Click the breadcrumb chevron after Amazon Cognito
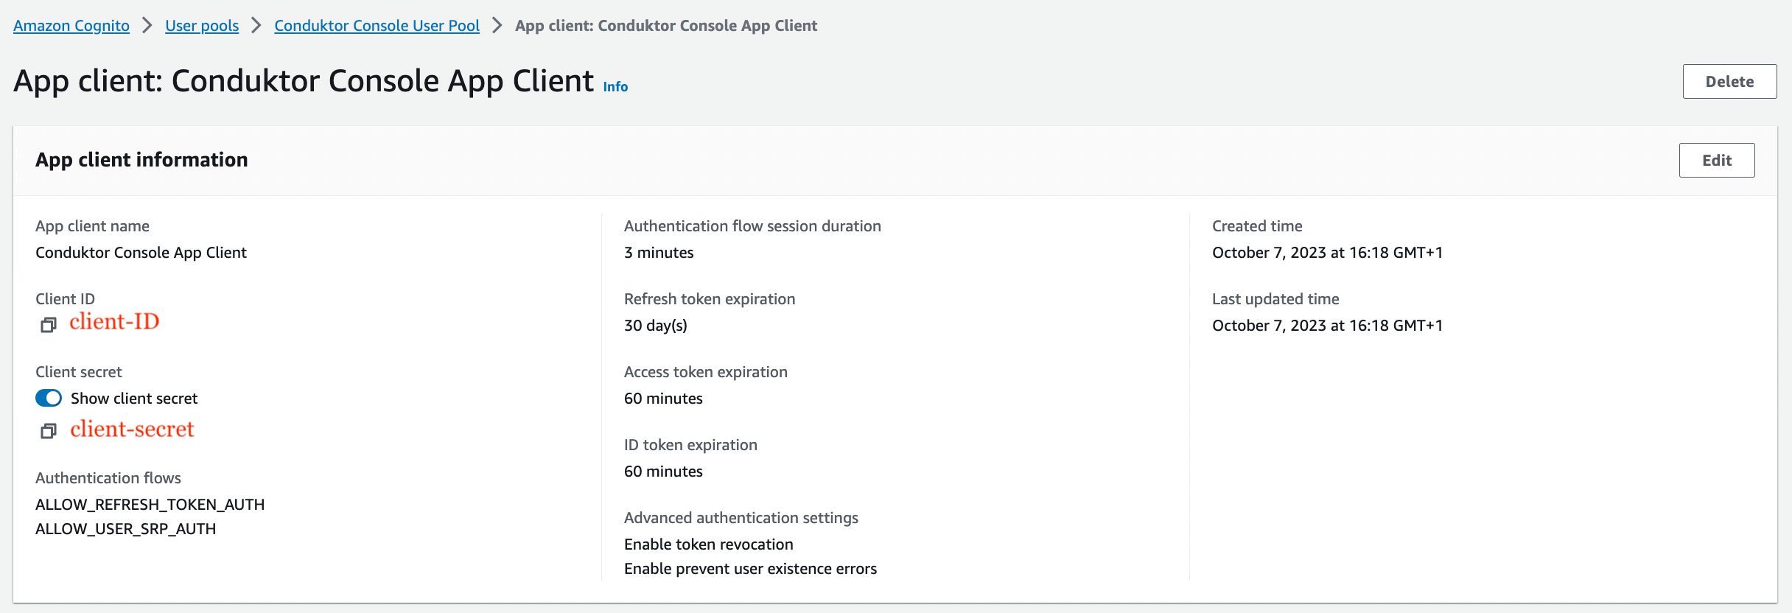This screenshot has height=613, width=1792. pyautogui.click(x=147, y=26)
